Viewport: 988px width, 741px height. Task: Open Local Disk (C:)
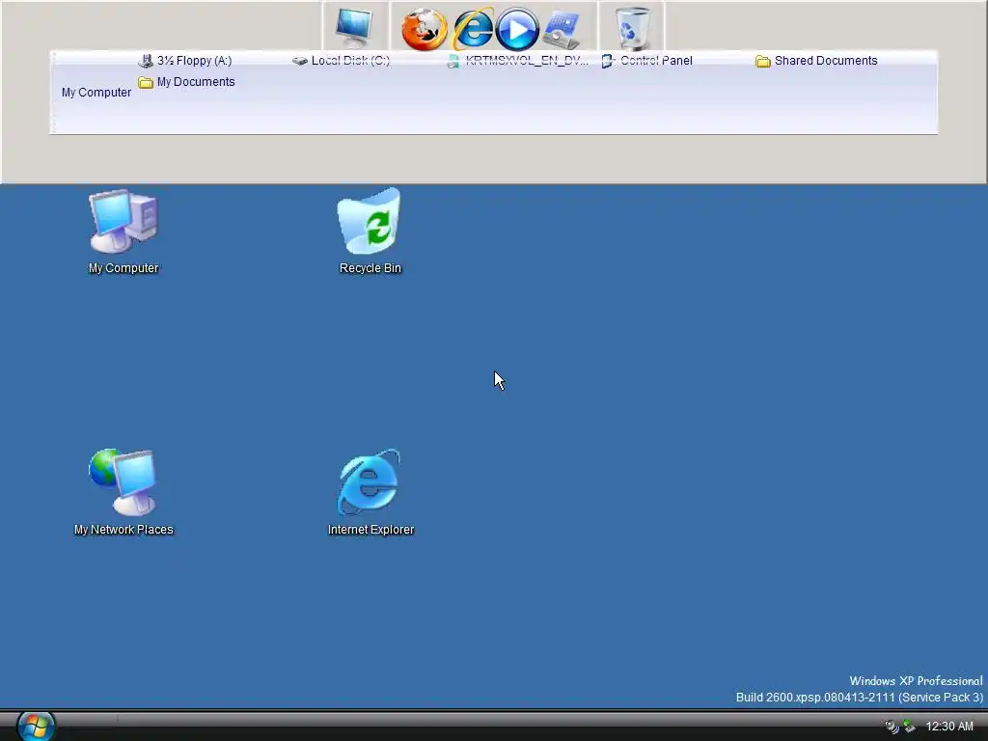tap(341, 61)
